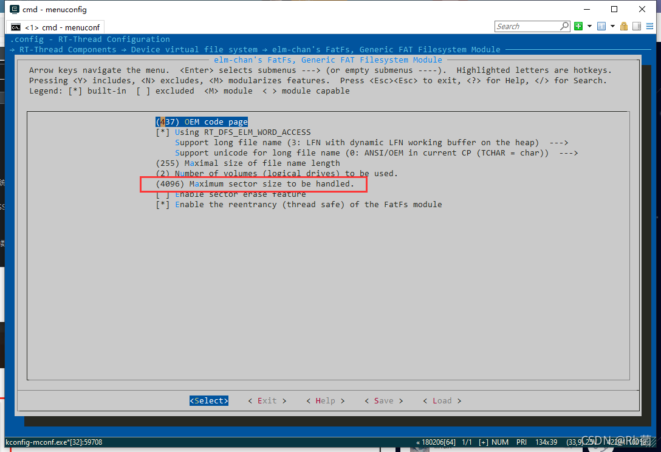
Task: Select (255) Maximal size of file name length
Action: click(x=248, y=163)
